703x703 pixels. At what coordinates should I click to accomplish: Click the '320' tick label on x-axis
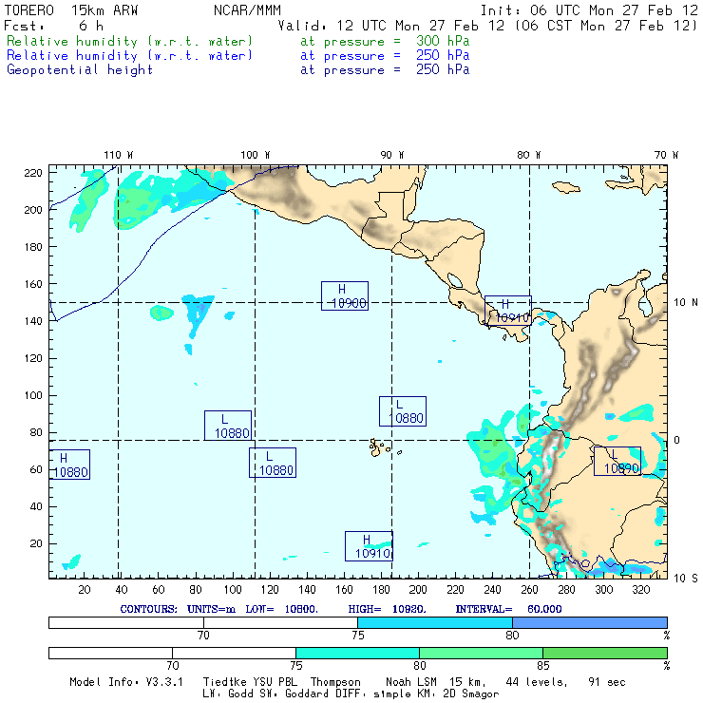coord(640,590)
